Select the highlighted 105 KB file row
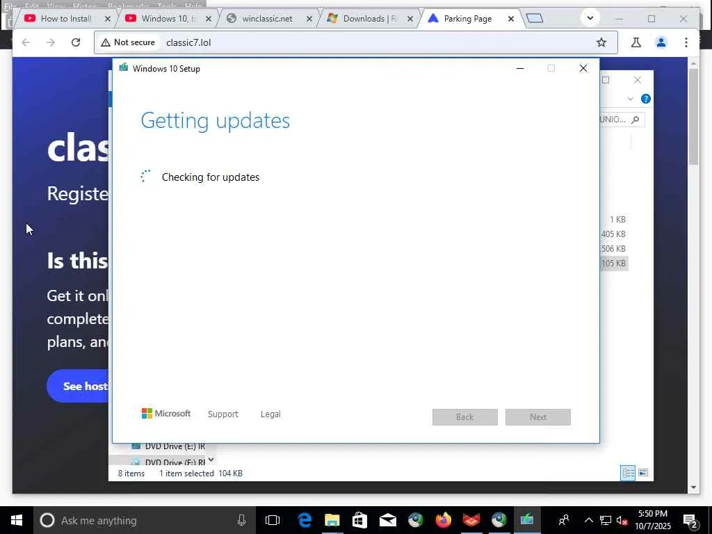 [x=613, y=264]
